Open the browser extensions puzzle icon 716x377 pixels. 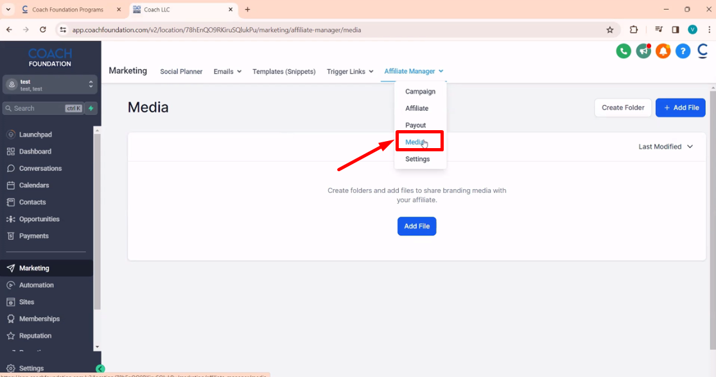633,29
